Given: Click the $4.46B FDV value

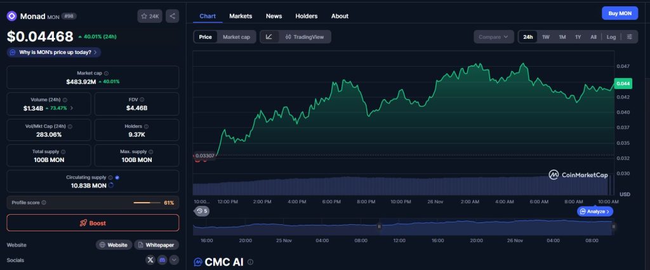Looking at the screenshot, I should (137, 108).
